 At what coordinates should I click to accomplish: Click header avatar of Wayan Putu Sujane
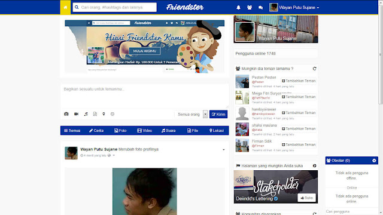click(273, 7)
